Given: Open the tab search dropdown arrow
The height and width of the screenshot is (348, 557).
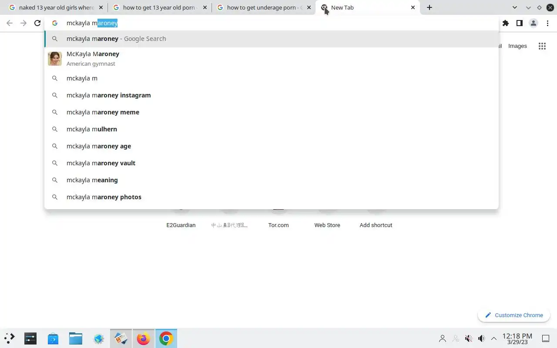Looking at the screenshot, I should (x=515, y=7).
